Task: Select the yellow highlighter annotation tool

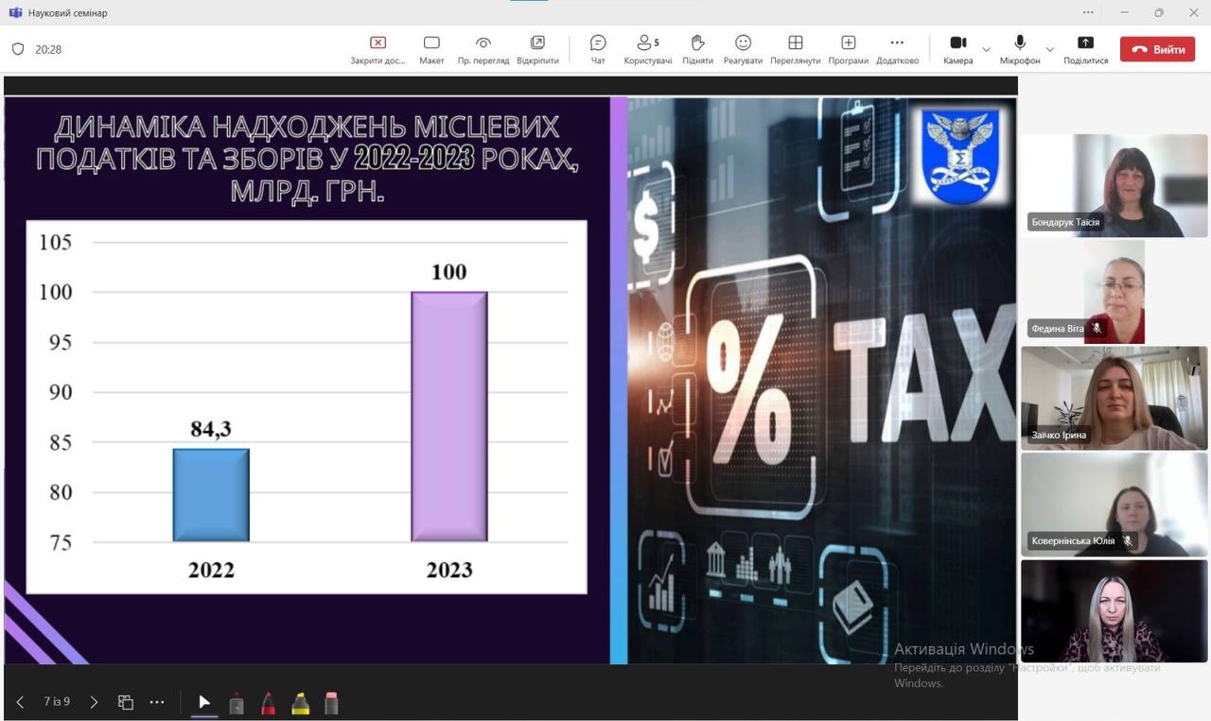Action: coord(300,703)
